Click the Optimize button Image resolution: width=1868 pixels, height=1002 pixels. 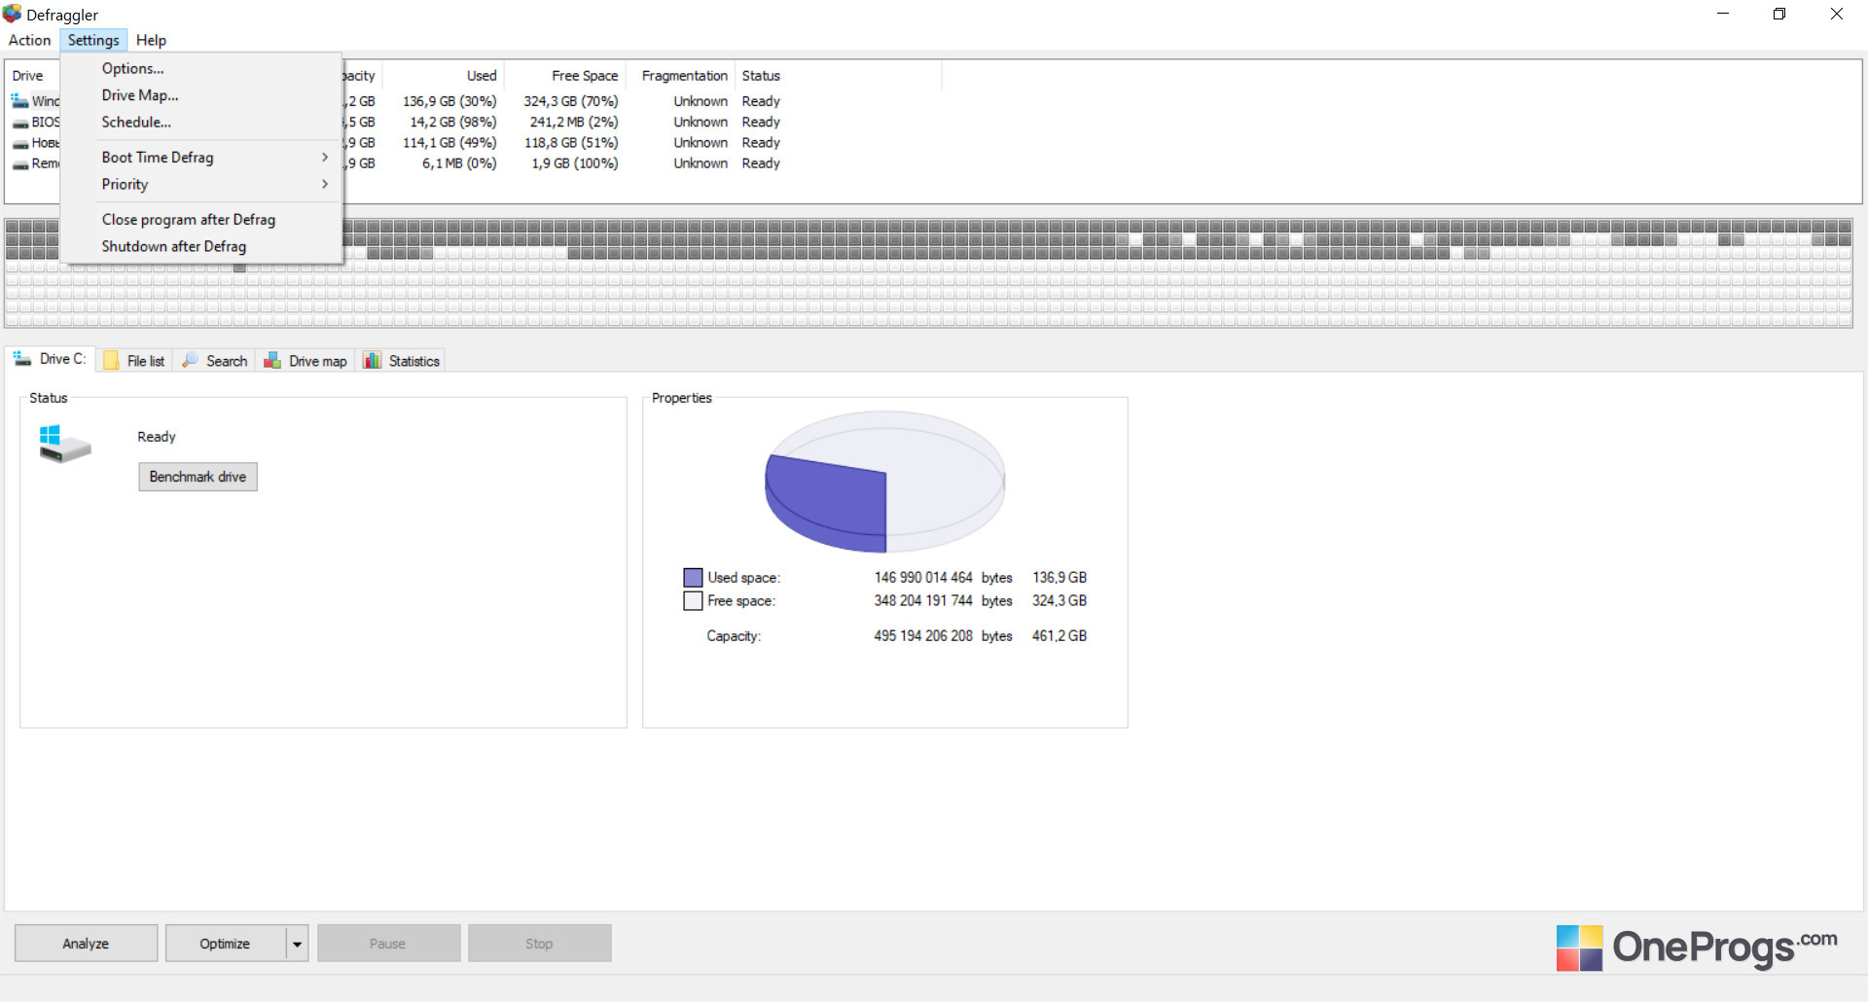tap(225, 944)
